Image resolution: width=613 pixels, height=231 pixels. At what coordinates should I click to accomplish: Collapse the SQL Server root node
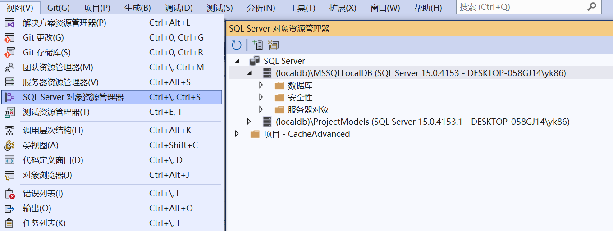click(x=237, y=61)
